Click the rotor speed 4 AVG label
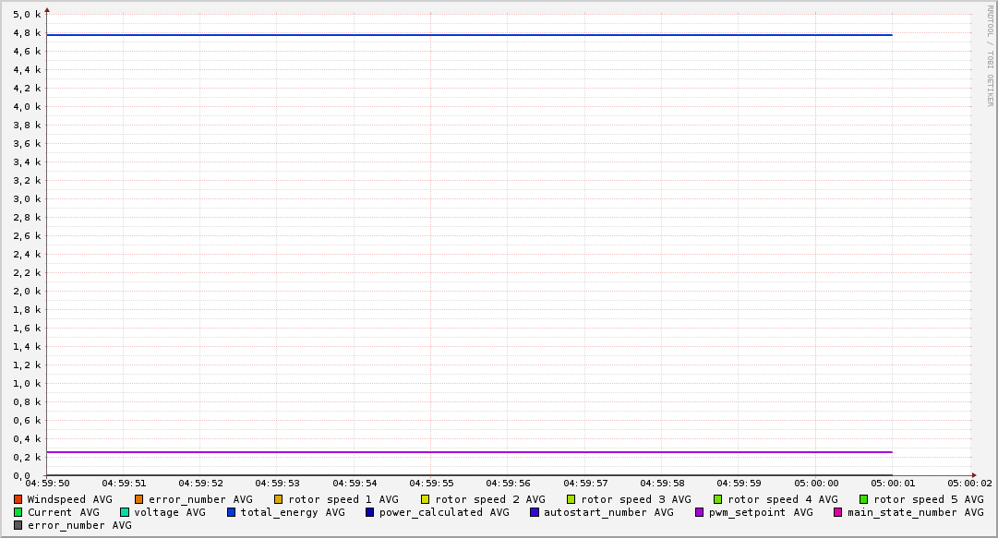Screen dimensions: 998x538 (x=783, y=499)
